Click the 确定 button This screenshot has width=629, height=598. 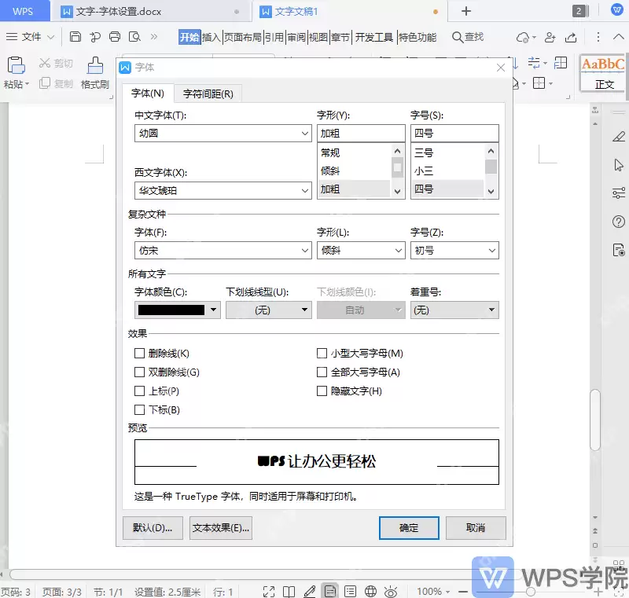click(409, 528)
